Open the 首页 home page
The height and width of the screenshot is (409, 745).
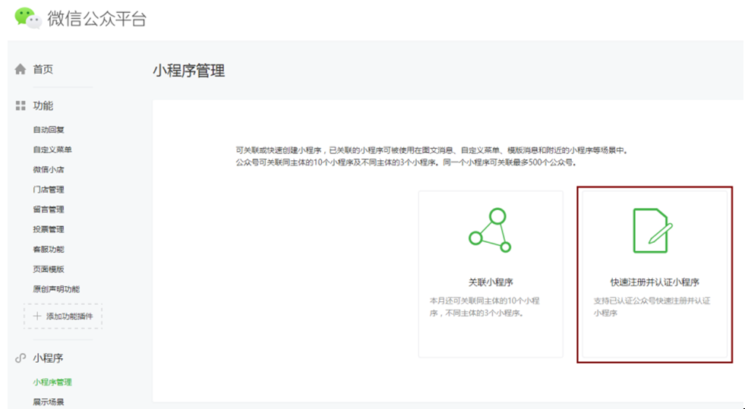(43, 69)
